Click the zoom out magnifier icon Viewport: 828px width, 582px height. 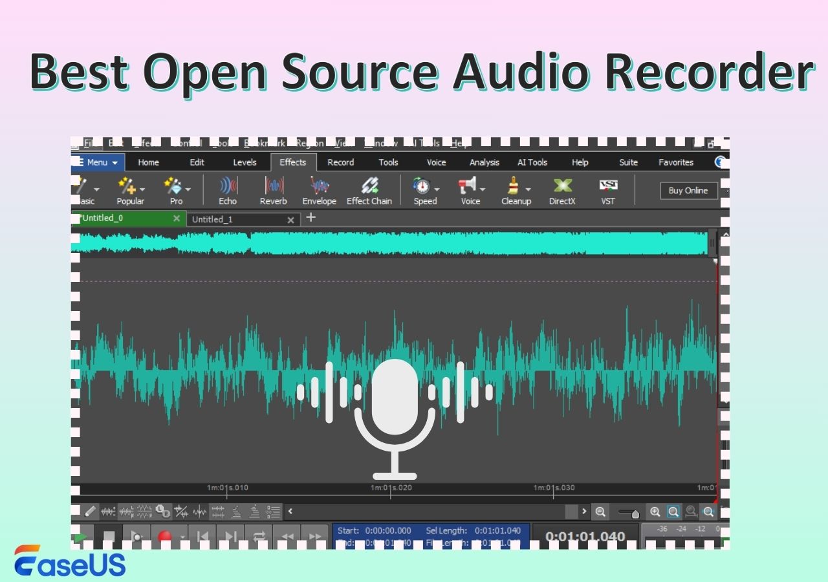pos(600,512)
